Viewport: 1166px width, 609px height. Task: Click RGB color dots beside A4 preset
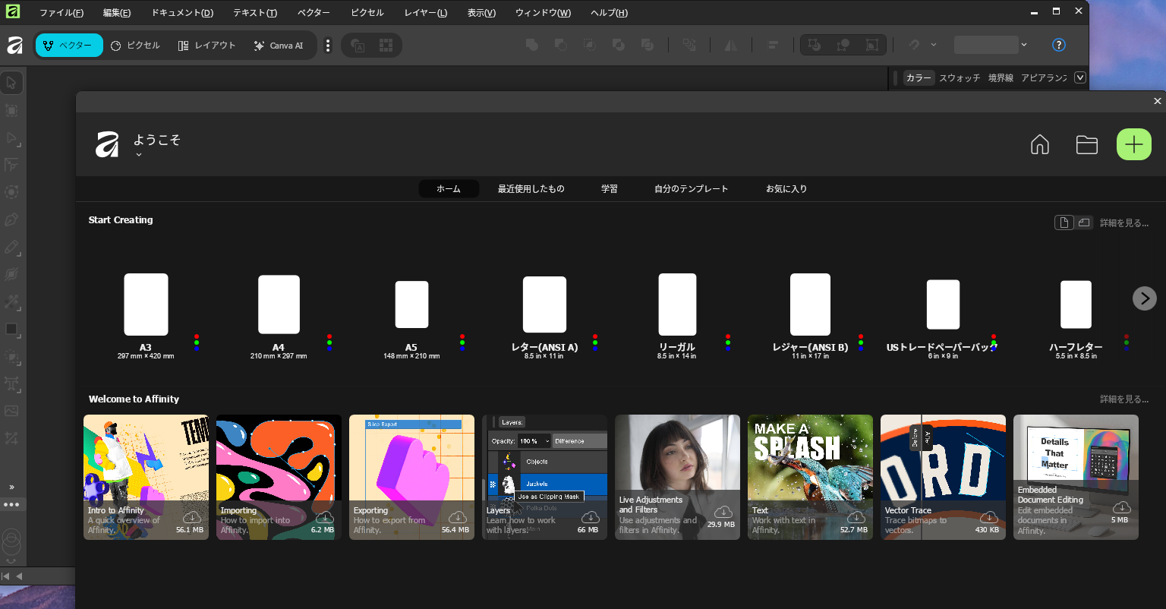pos(329,342)
